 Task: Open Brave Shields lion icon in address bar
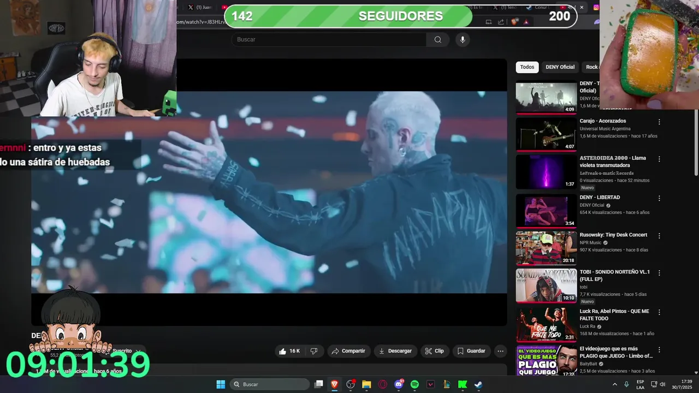[x=514, y=22]
